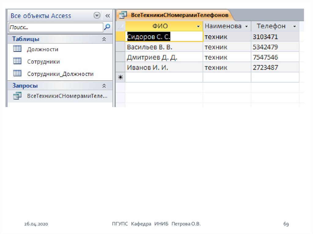This screenshot has width=313, height=234.
Task: Switch to ВсеТехникиСНомерамиТелефонов tab
Action: tap(179, 15)
